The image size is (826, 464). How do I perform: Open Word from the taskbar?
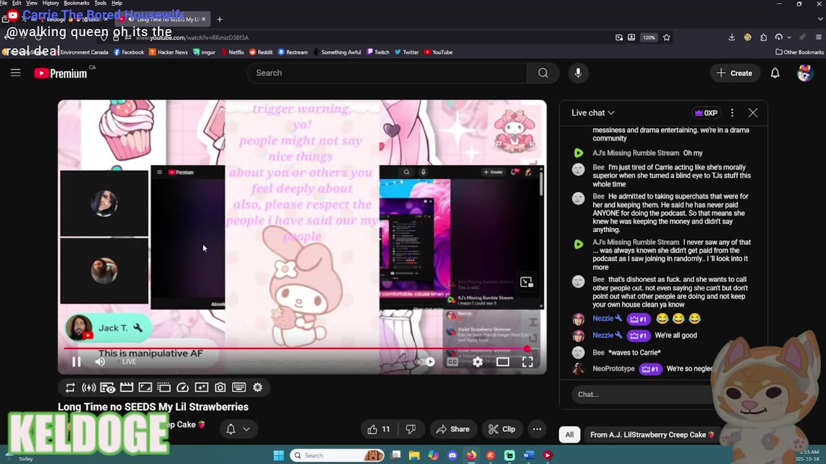[x=529, y=456]
